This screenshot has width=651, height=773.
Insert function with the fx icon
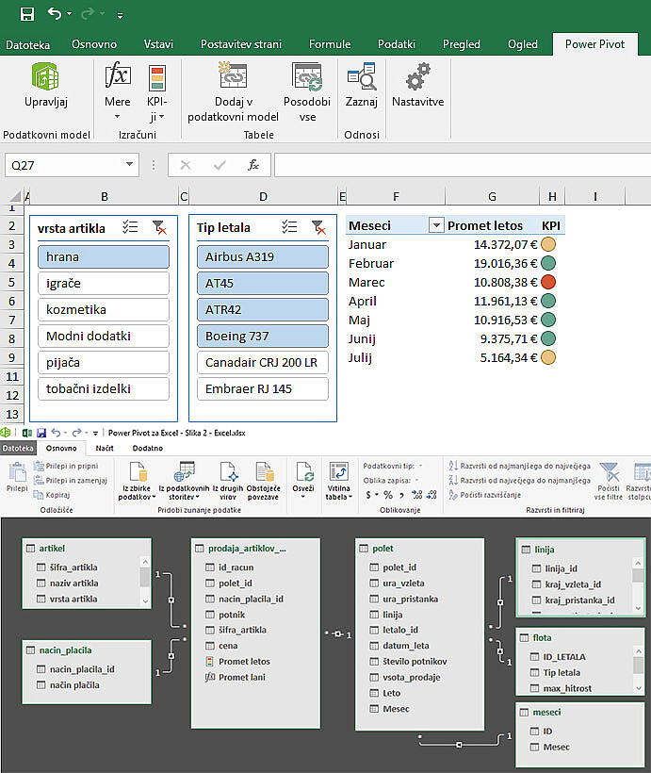tap(252, 165)
